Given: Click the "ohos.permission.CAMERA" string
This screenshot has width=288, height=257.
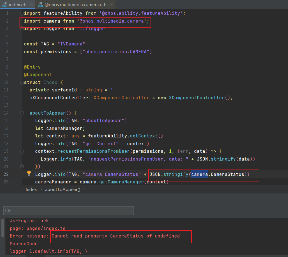Looking at the screenshot, I should [116, 52].
